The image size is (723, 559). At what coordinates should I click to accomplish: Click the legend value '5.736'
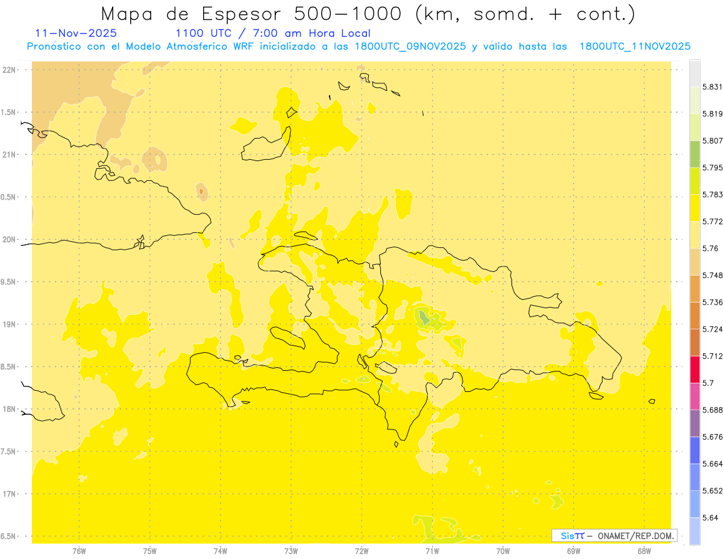712,302
